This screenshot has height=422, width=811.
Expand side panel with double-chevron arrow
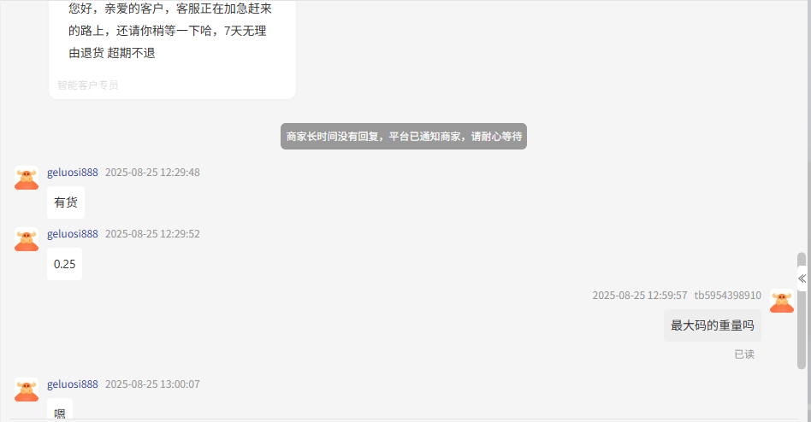coord(802,278)
